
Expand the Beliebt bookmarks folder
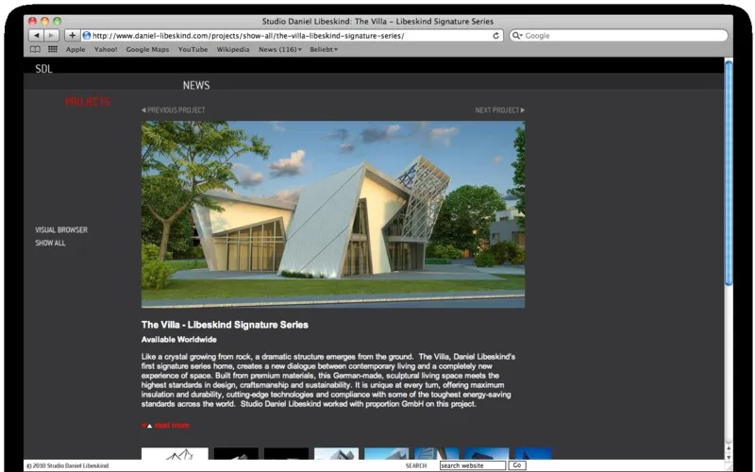tap(324, 49)
